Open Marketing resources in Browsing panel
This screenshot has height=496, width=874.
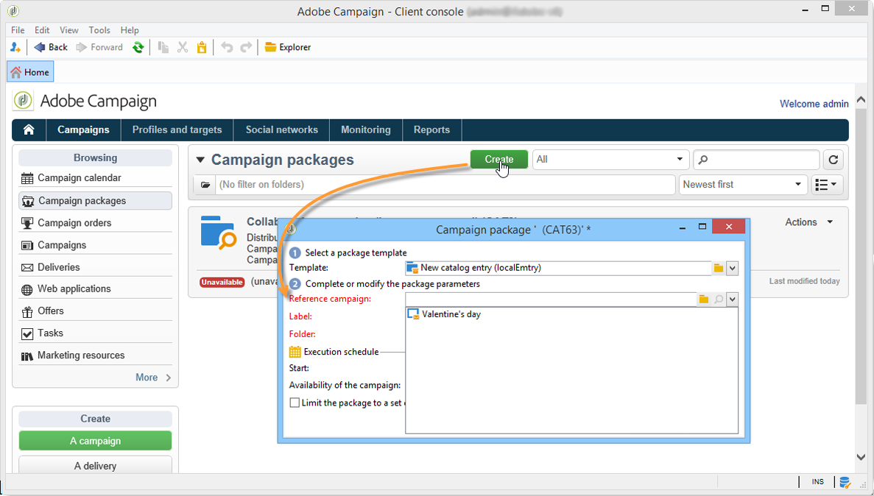point(95,355)
